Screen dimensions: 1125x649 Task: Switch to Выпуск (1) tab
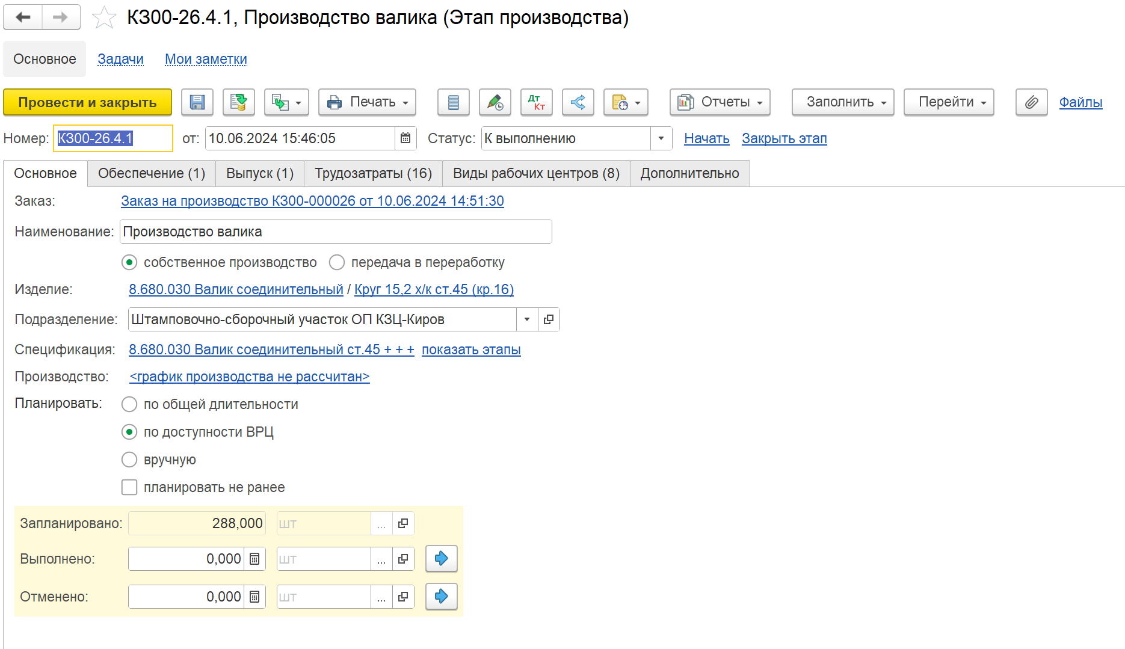click(260, 173)
